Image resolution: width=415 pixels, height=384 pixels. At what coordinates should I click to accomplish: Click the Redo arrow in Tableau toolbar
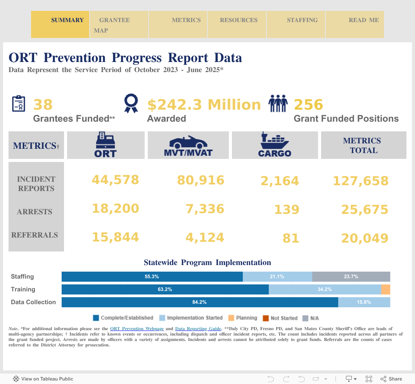(x=286, y=379)
